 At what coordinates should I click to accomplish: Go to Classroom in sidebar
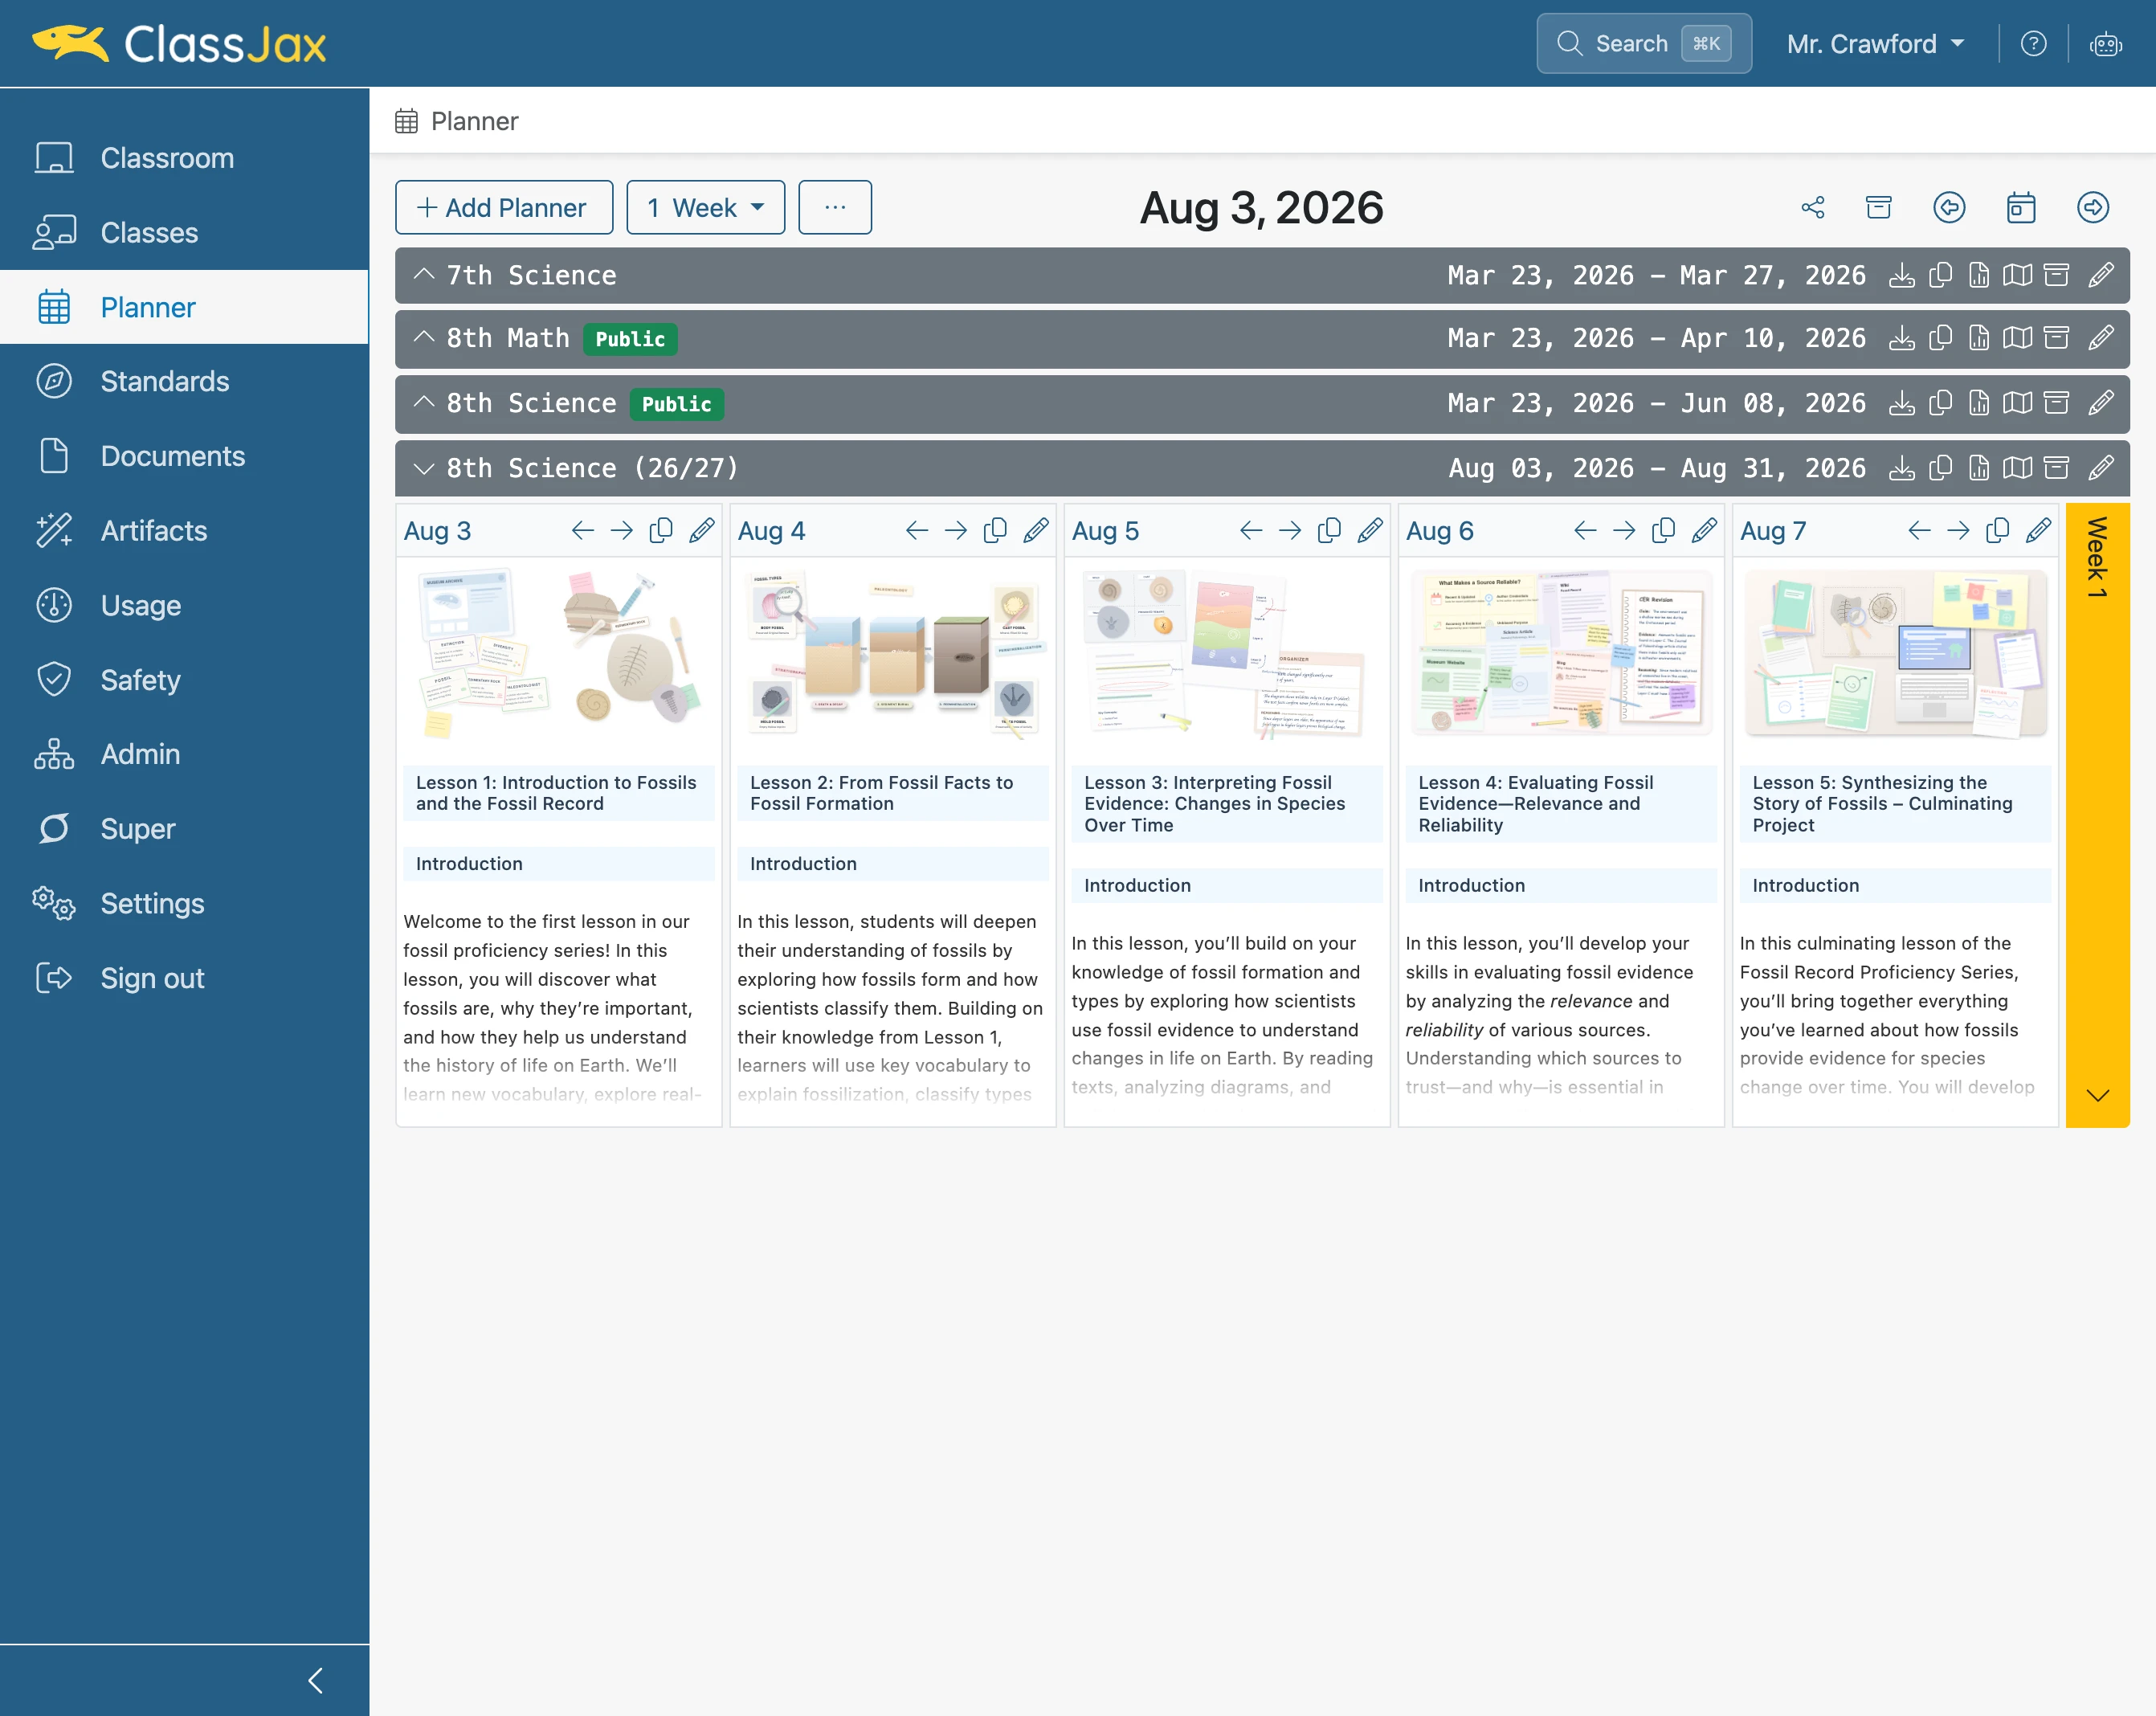(x=184, y=158)
